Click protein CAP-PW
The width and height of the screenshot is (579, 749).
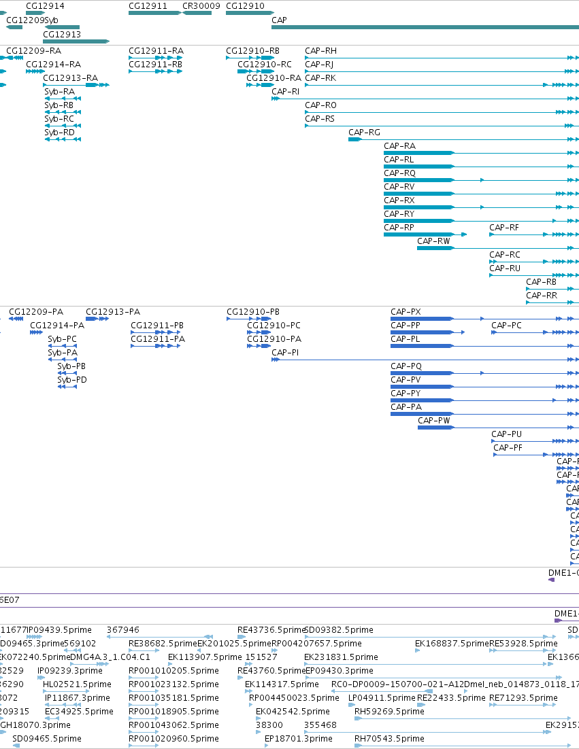click(x=434, y=421)
